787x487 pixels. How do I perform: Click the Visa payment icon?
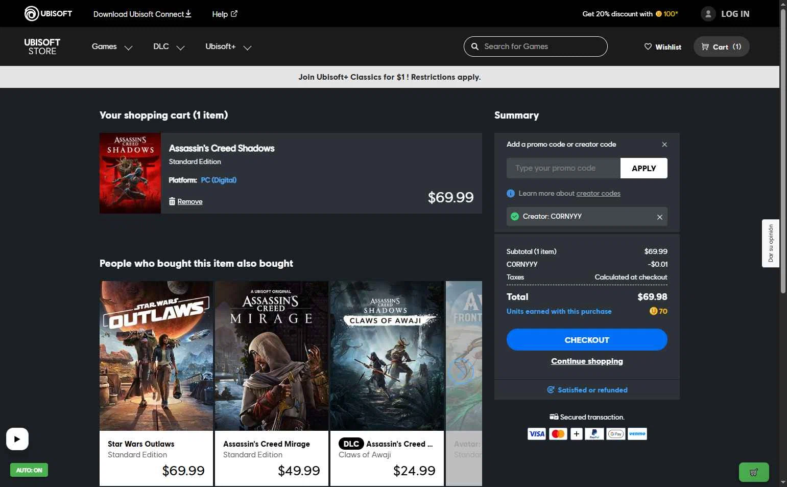coord(536,434)
